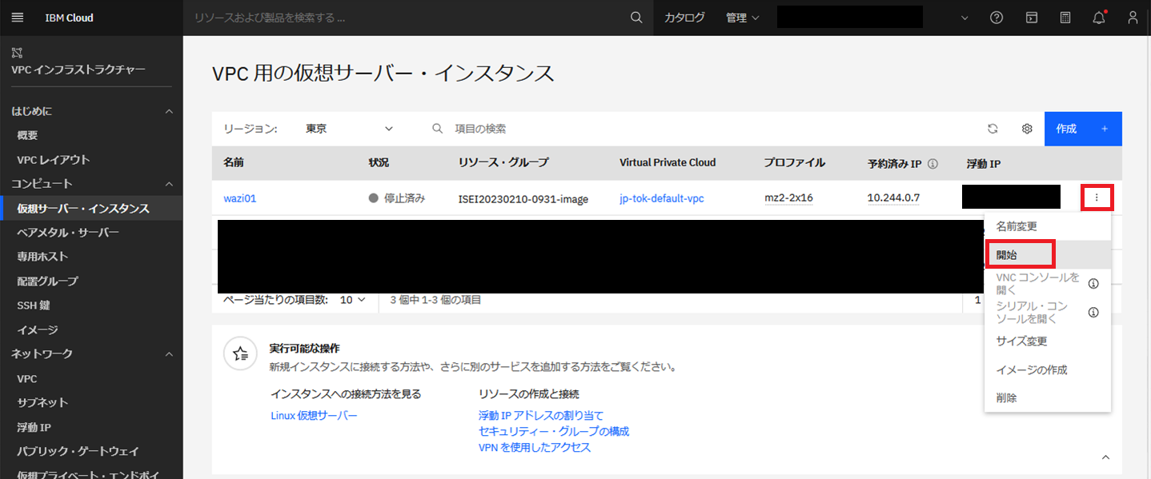Select 削除 in context menu
This screenshot has height=479, width=1151.
pyautogui.click(x=1047, y=397)
